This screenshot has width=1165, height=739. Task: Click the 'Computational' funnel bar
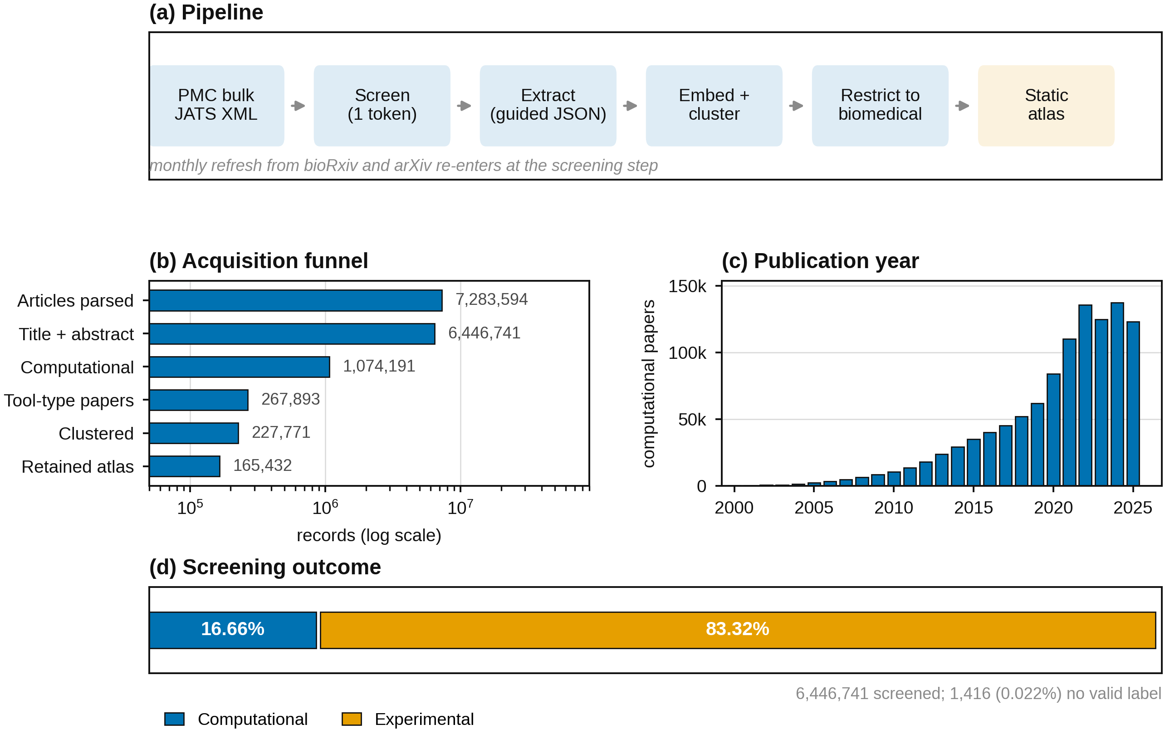pos(240,367)
